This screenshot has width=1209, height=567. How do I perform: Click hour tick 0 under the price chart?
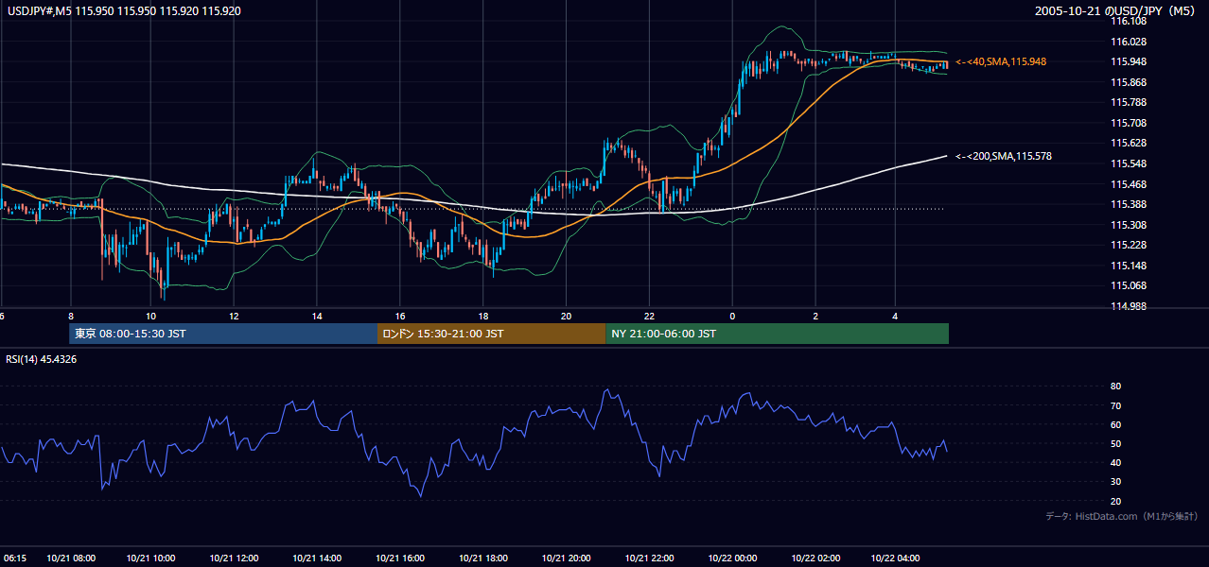(732, 316)
